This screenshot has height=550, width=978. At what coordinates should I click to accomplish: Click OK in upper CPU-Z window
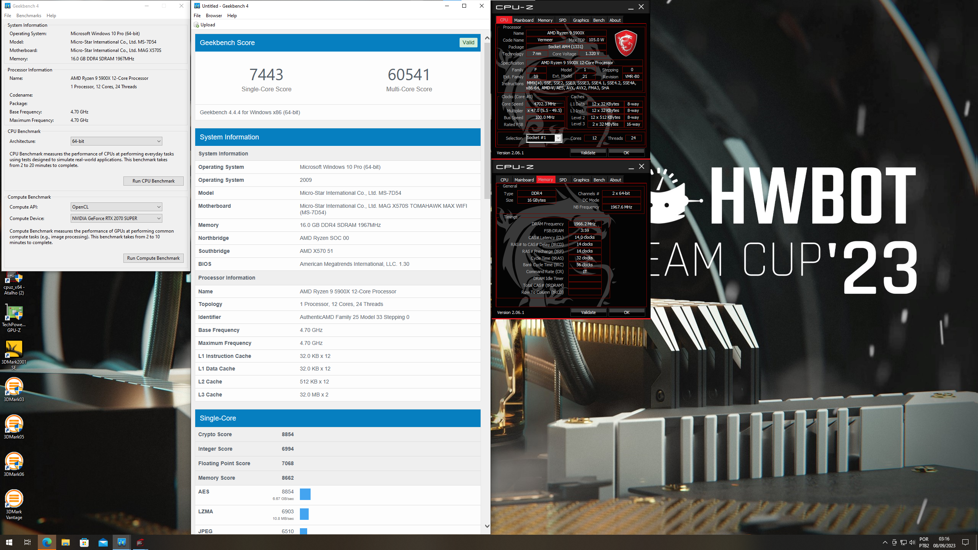pos(626,153)
